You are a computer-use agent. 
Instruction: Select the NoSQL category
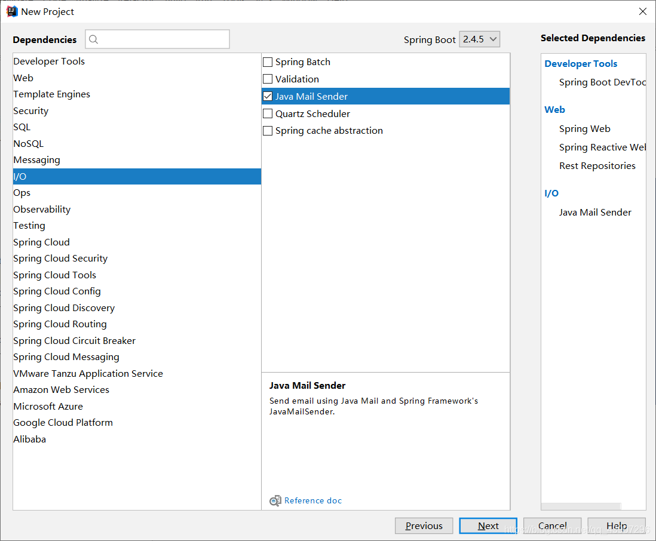(x=137, y=143)
